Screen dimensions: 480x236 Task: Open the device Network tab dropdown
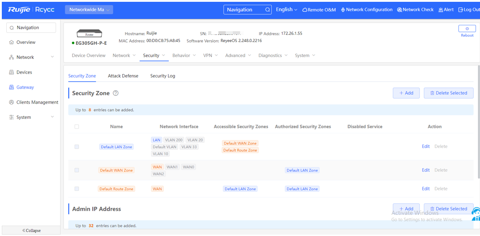(124, 56)
